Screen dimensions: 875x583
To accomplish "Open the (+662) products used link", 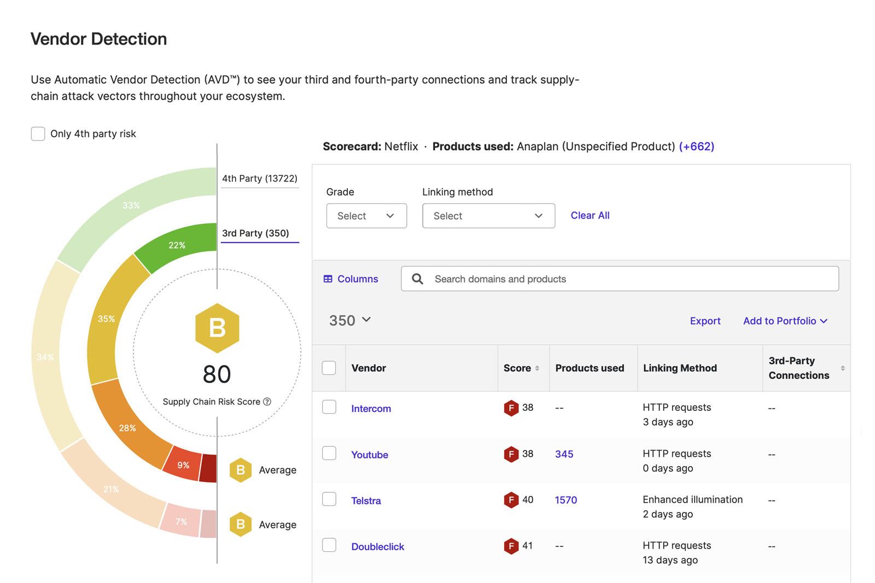I will [697, 146].
